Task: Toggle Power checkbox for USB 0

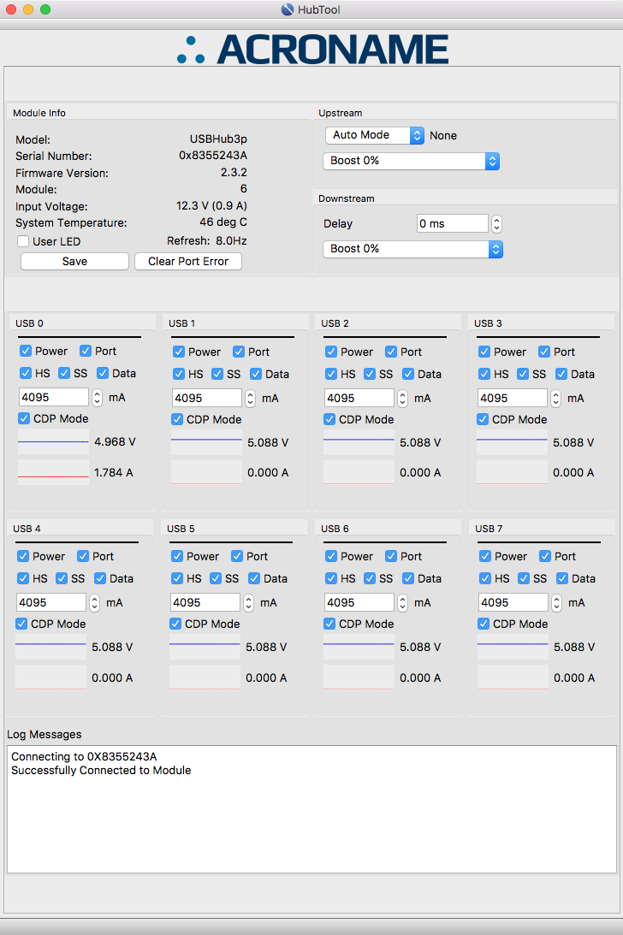Action: pyautogui.click(x=26, y=351)
